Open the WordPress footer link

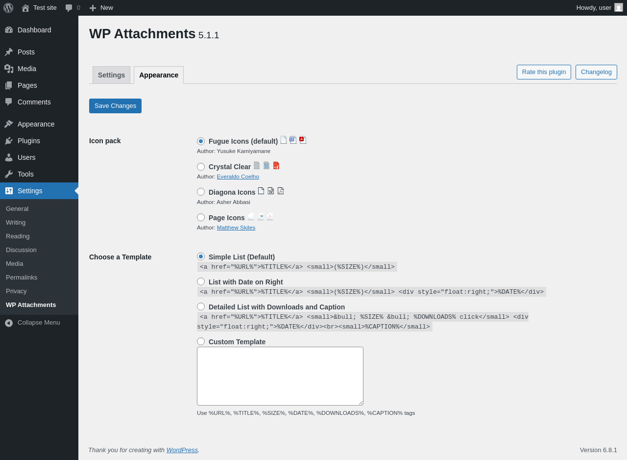[x=182, y=450]
